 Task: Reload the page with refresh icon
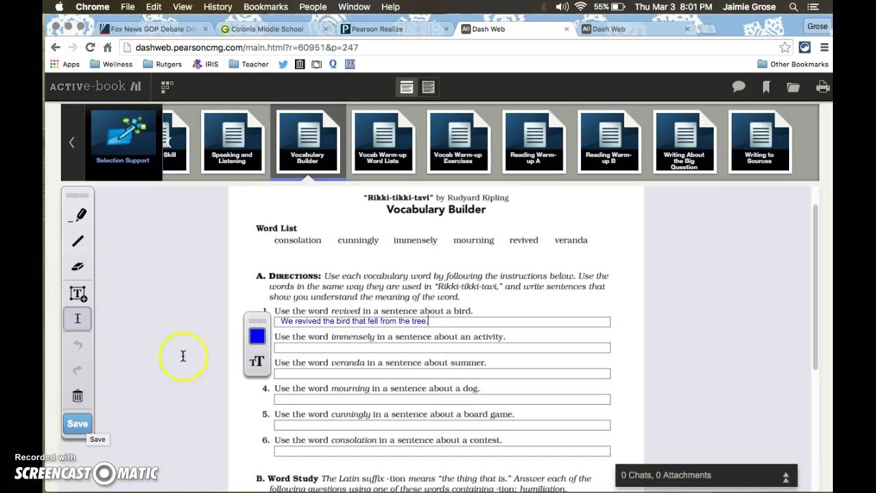coord(90,47)
